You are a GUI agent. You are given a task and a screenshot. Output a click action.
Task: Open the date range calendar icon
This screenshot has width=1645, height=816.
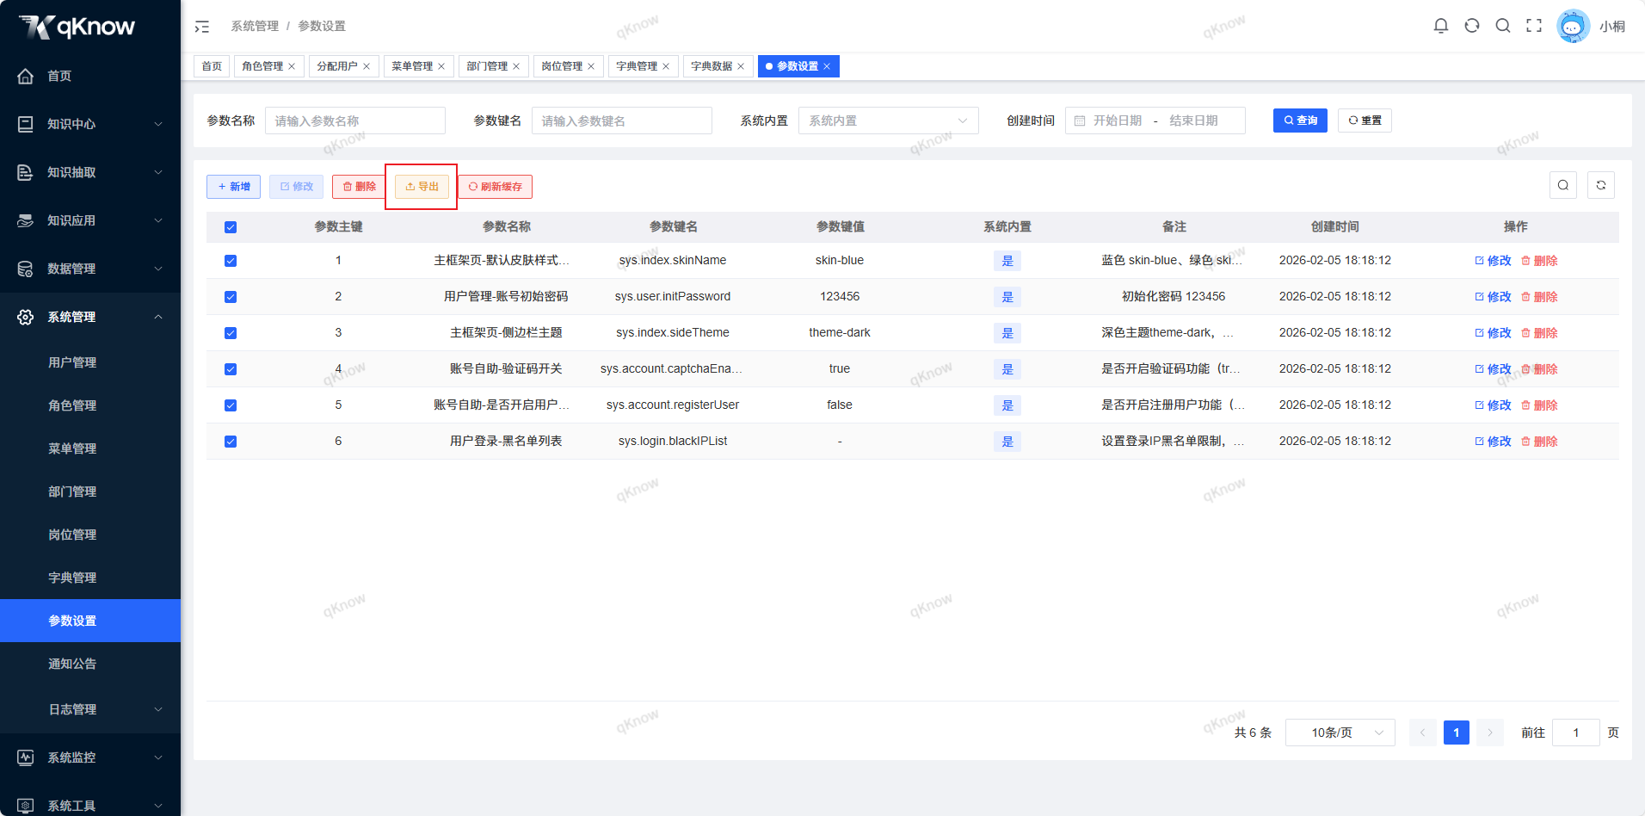pyautogui.click(x=1080, y=121)
